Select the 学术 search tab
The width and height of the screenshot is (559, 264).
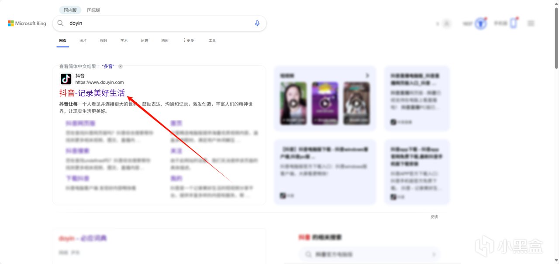(x=124, y=41)
